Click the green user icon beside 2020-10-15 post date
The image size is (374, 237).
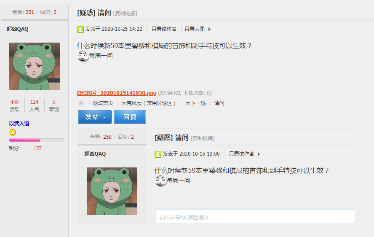(158, 154)
